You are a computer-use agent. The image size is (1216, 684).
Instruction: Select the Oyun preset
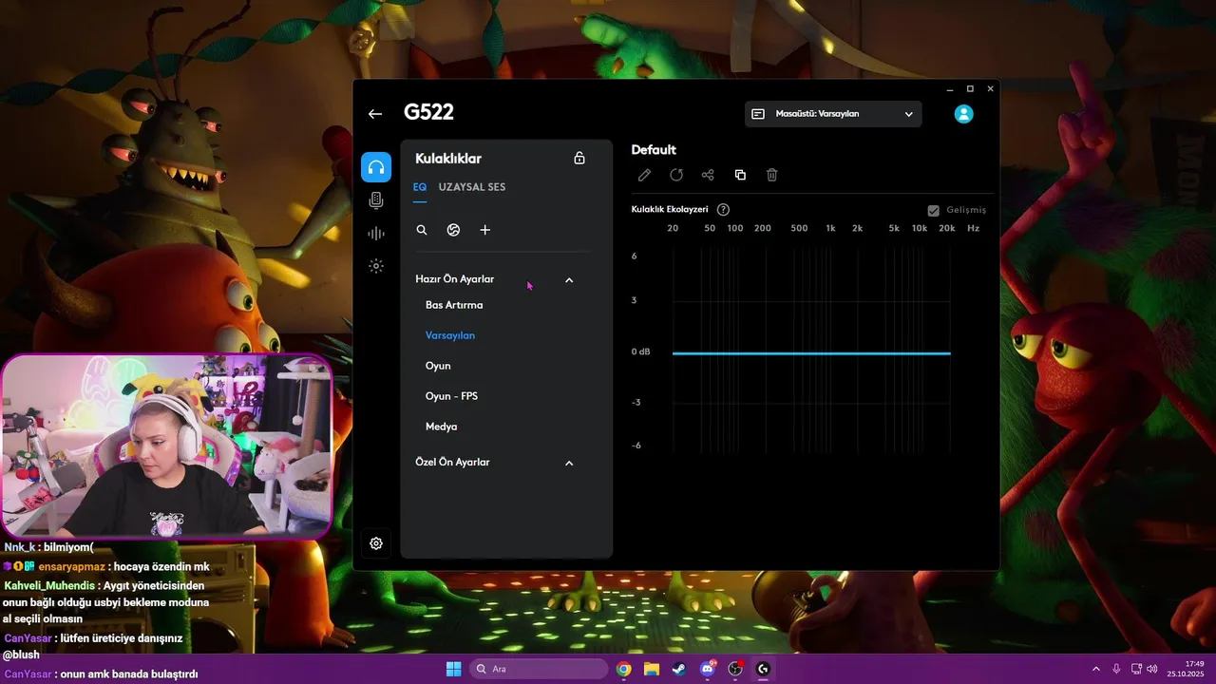pyautogui.click(x=438, y=366)
